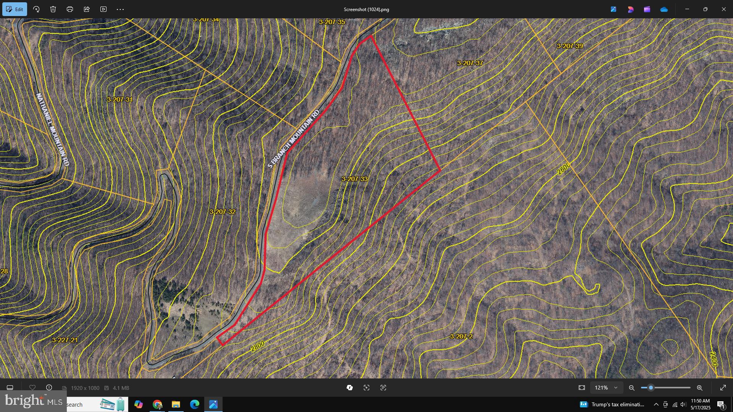Screen dimensions: 733x412
Task: Print the image with the printer icon
Action: point(70,9)
